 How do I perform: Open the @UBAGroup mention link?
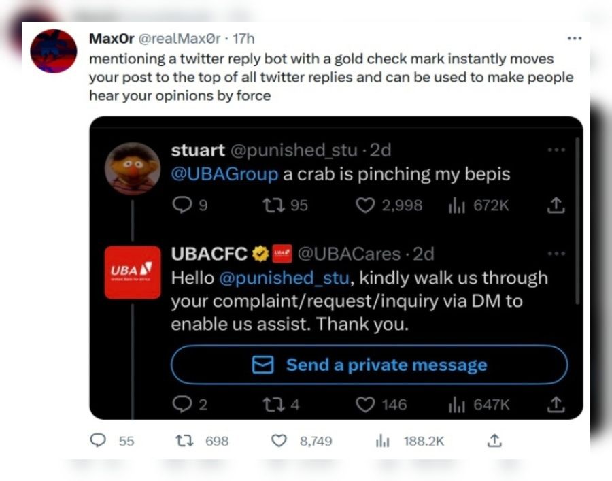224,174
